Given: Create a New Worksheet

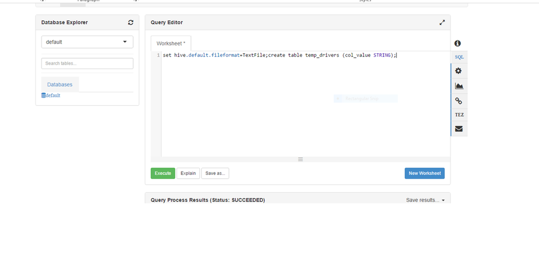Looking at the screenshot, I should point(425,174).
